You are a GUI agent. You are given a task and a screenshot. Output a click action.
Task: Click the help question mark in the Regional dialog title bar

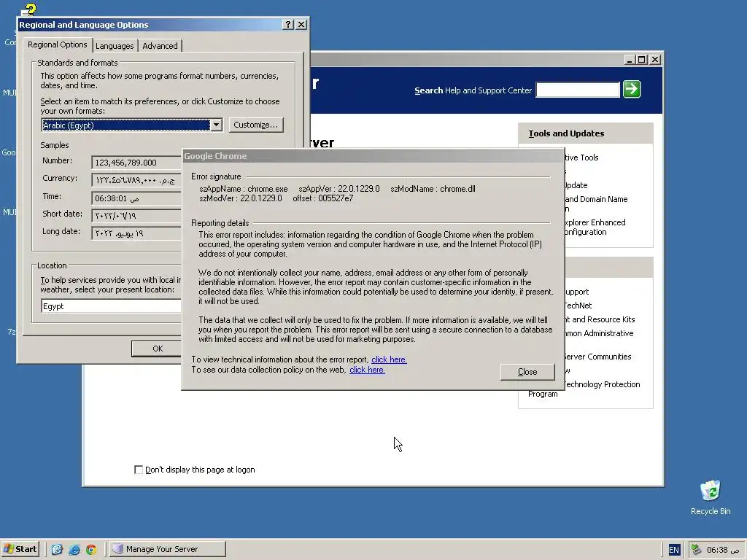(287, 24)
